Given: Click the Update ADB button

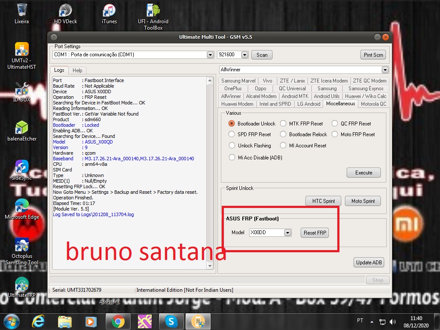Looking at the screenshot, I should pos(369,263).
